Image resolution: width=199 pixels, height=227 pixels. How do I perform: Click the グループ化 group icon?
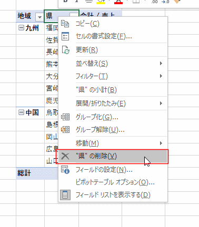tap(65, 117)
